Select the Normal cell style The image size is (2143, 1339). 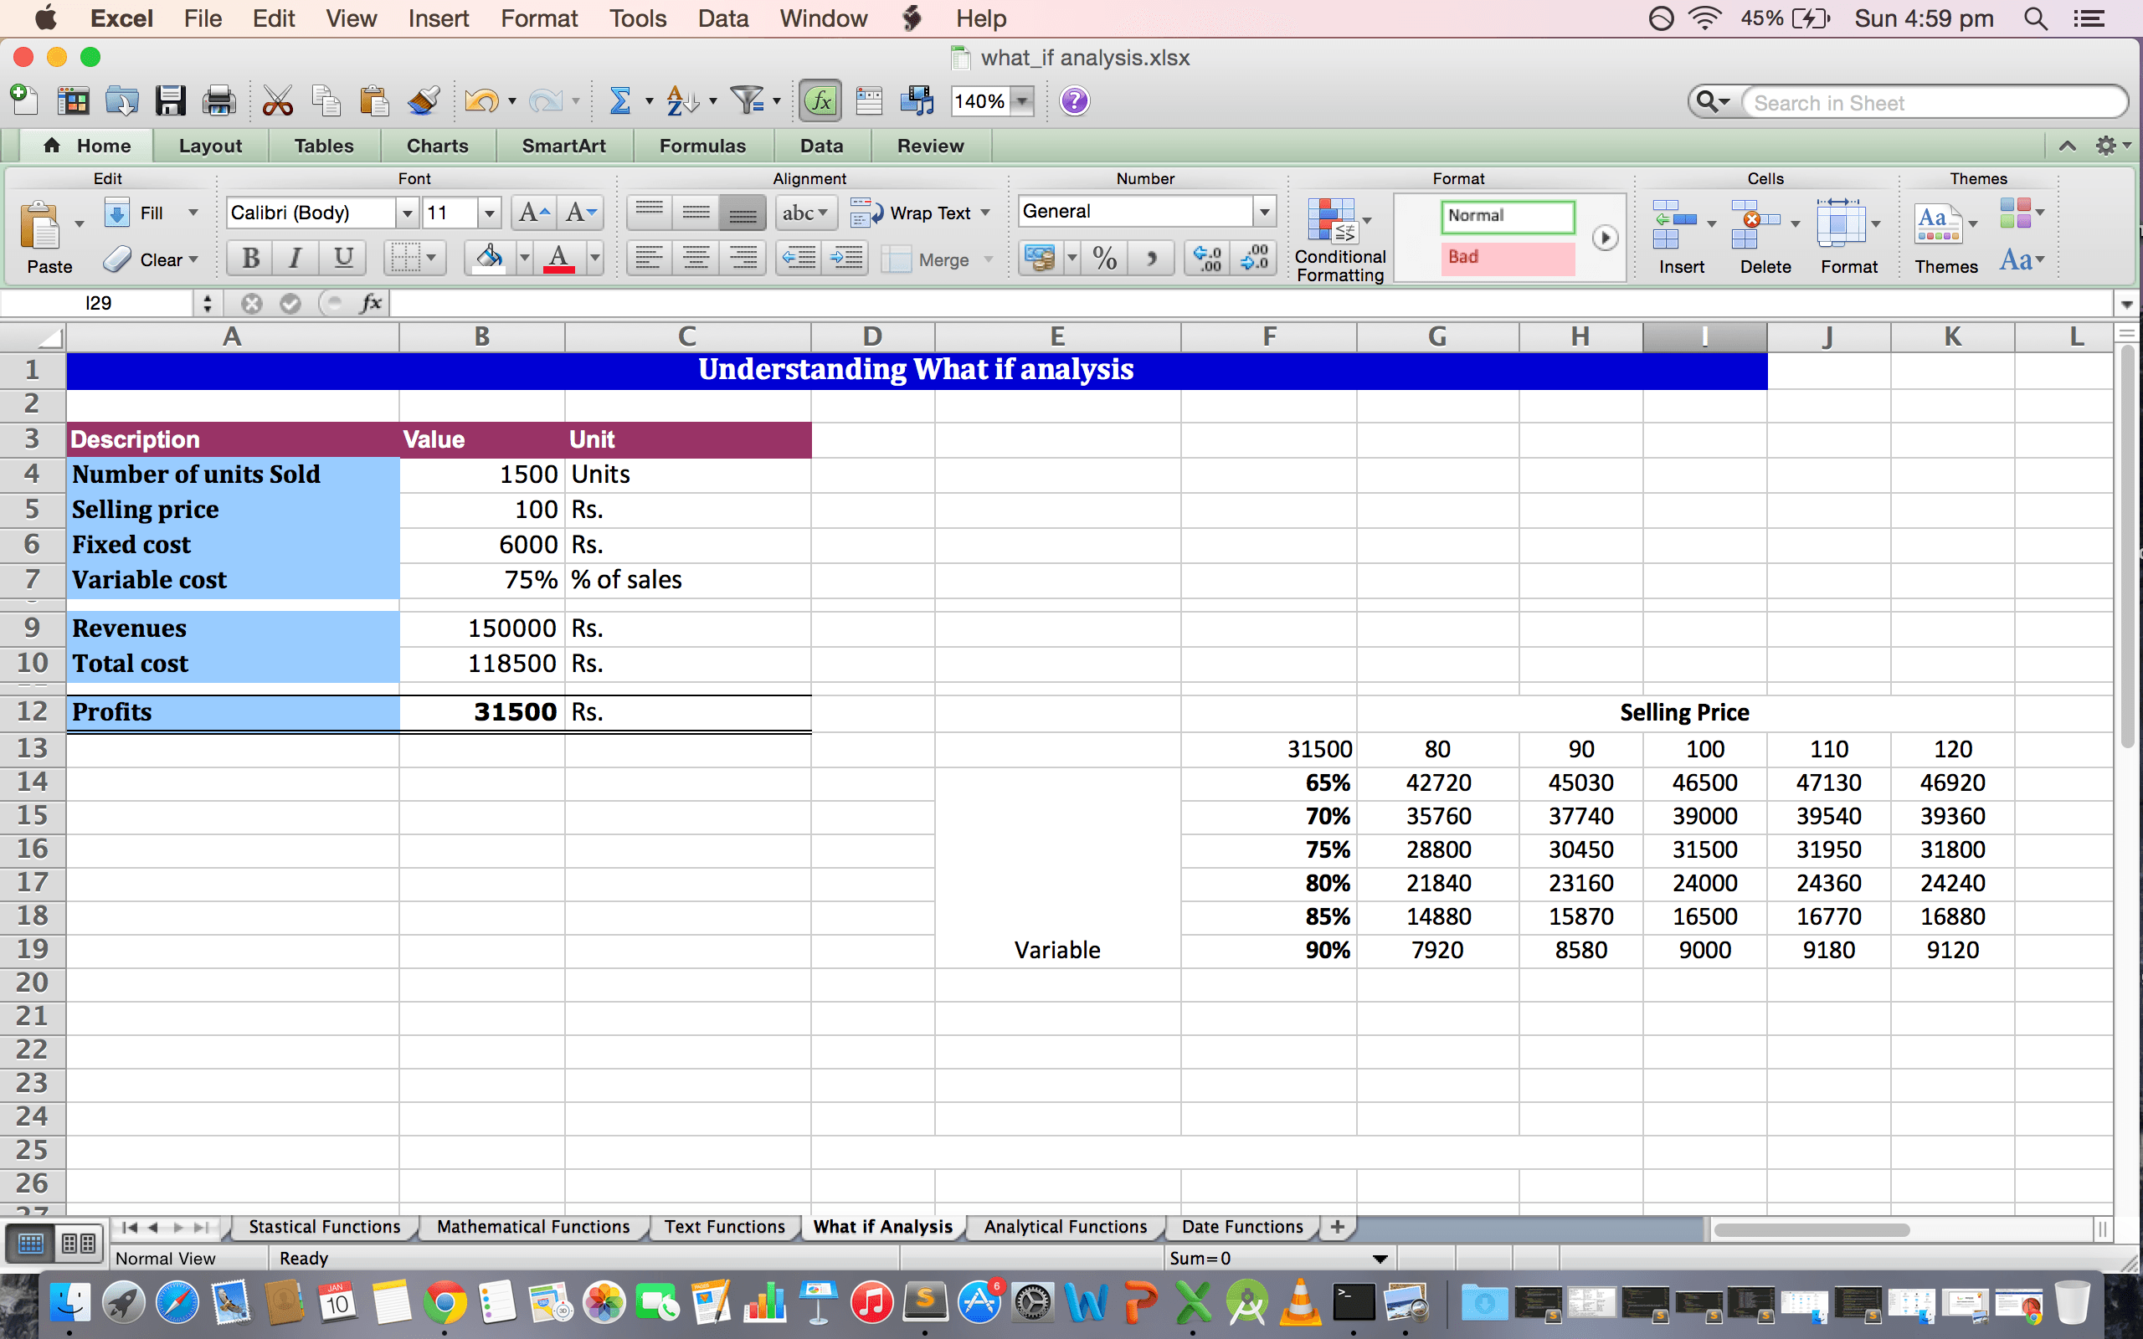(1507, 216)
